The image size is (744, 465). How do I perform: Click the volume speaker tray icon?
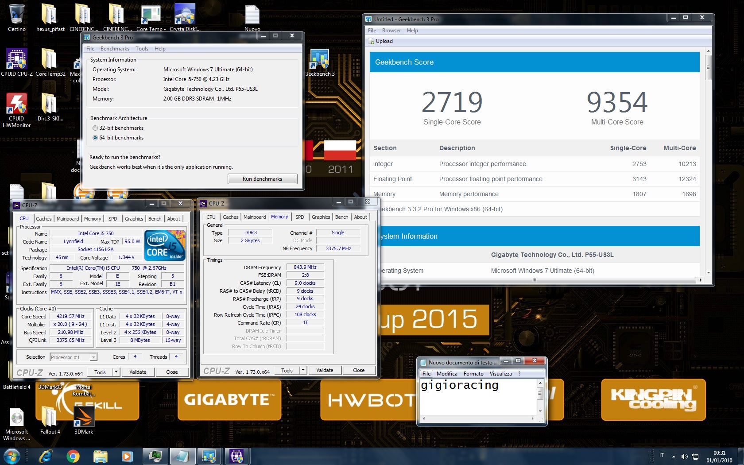click(x=685, y=456)
